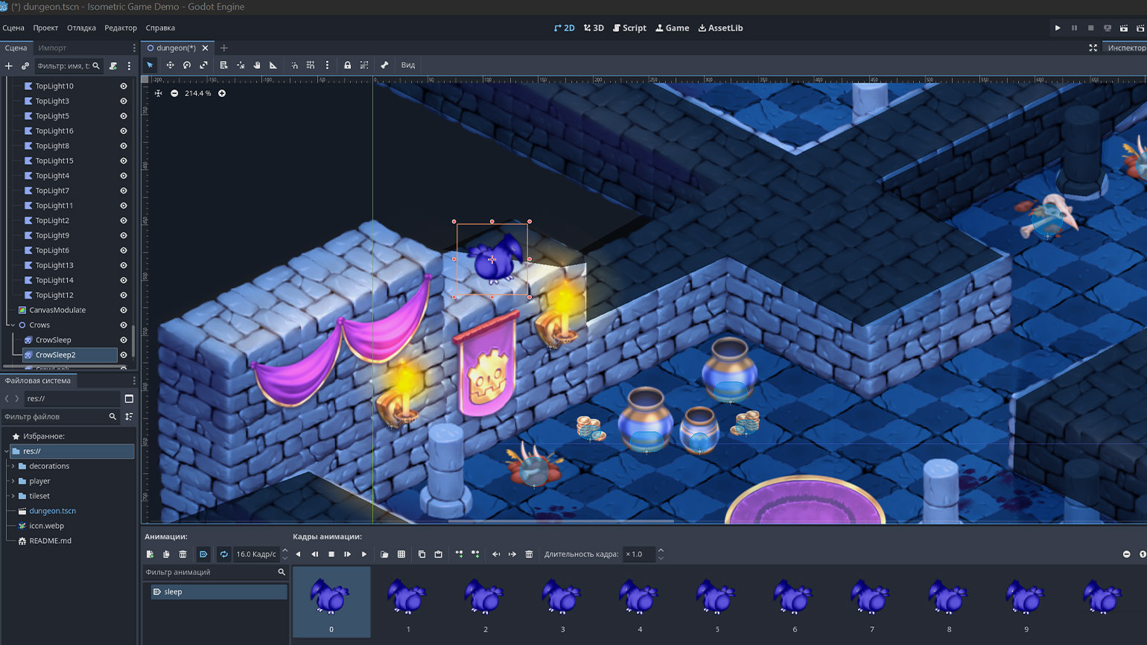The image size is (1147, 645).
Task: Attach a script to the selected node
Action: point(113,66)
